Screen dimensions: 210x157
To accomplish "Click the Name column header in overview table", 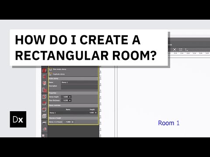I will point(68,109).
